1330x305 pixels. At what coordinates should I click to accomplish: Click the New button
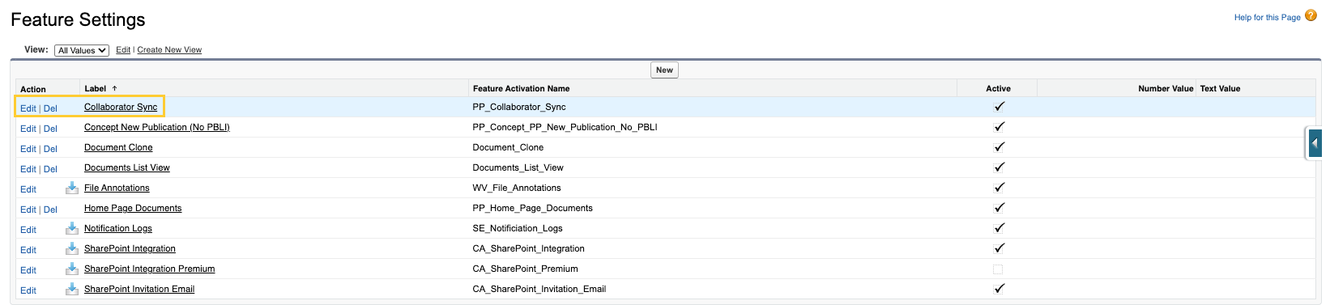(x=664, y=70)
